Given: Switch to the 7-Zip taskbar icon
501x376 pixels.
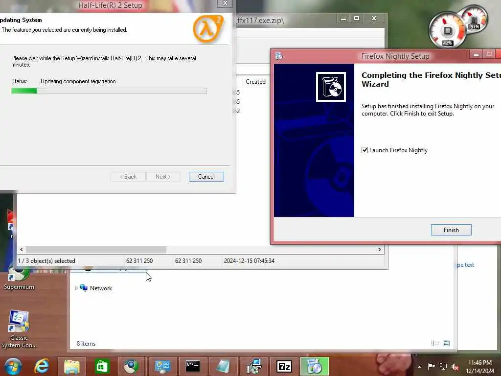Looking at the screenshot, I should pos(284,366).
